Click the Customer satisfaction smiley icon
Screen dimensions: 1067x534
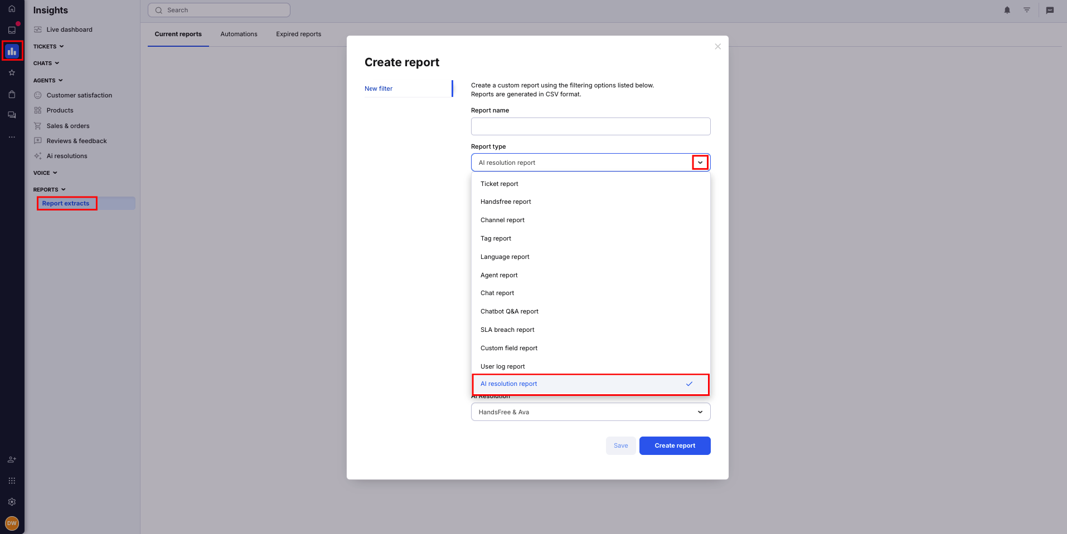[x=38, y=95]
